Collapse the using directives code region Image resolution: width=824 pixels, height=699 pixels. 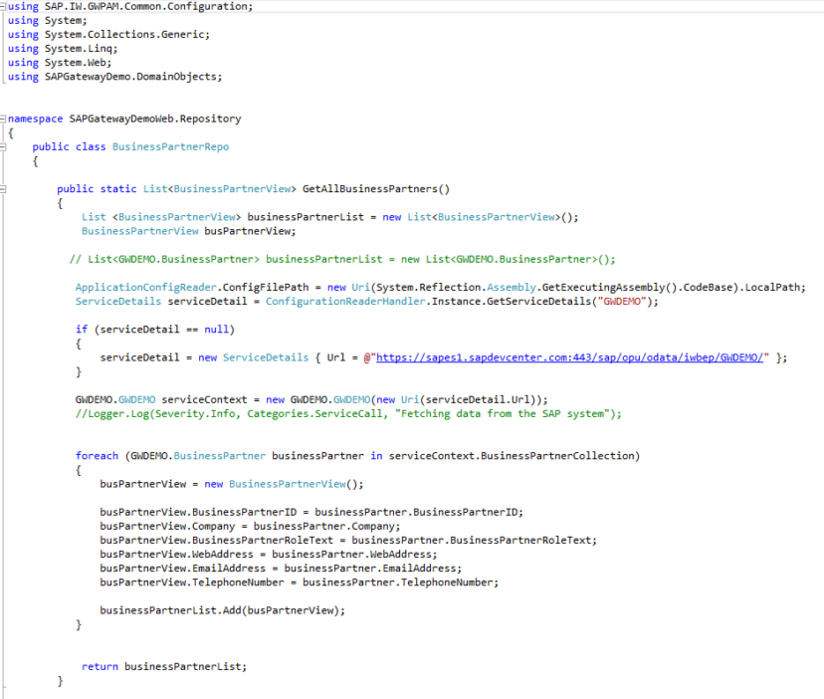coord(4,6)
